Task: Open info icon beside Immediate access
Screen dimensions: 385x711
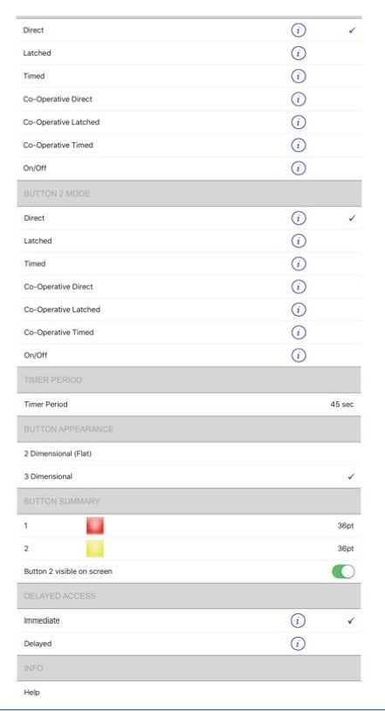Action: (x=298, y=621)
